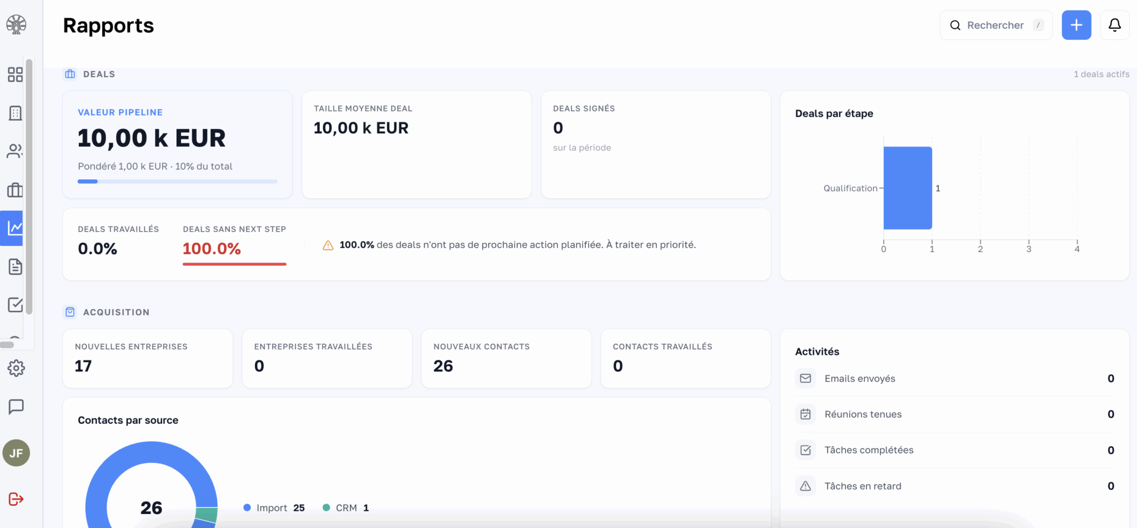1137x528 pixels.
Task: Click the "Emails envoyés" row label
Action: (x=860, y=379)
